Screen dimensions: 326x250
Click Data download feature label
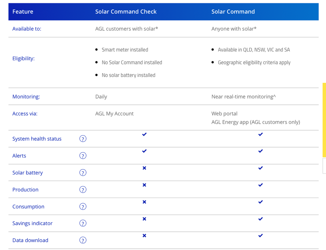[30, 241]
